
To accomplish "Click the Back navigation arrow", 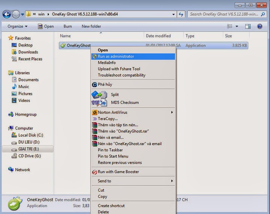I will 7,14.
